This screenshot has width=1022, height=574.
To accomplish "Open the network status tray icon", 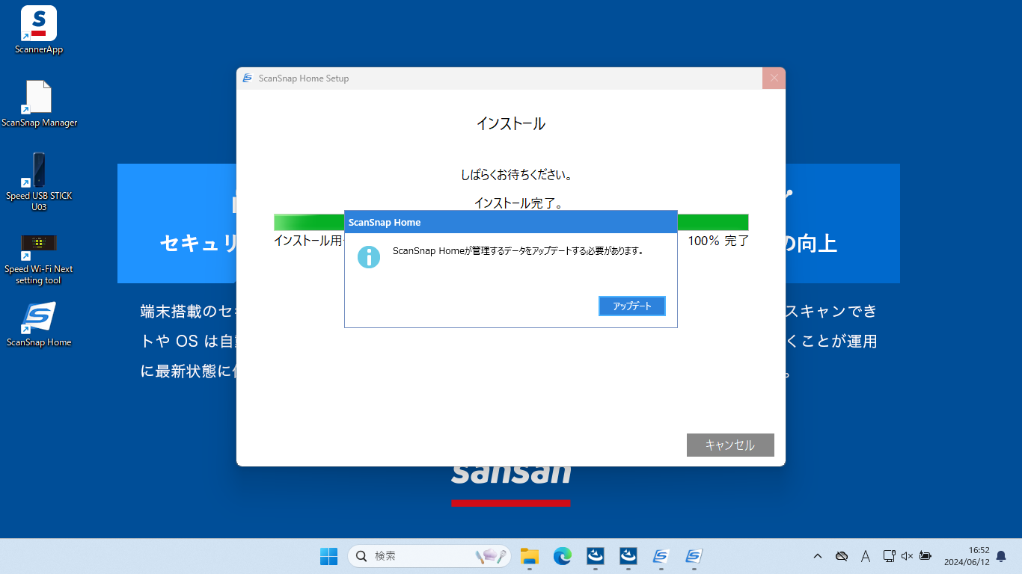I will [889, 556].
